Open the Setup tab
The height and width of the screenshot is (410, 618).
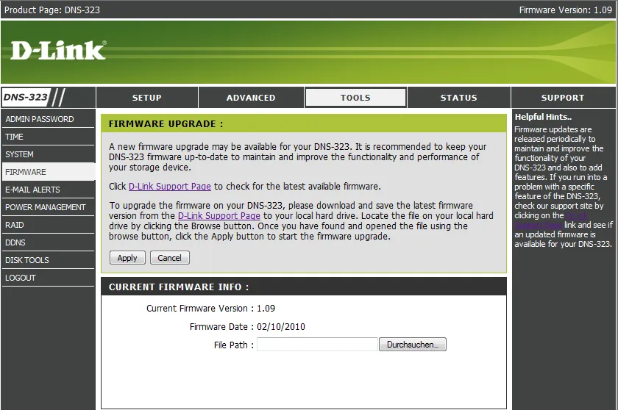click(147, 98)
